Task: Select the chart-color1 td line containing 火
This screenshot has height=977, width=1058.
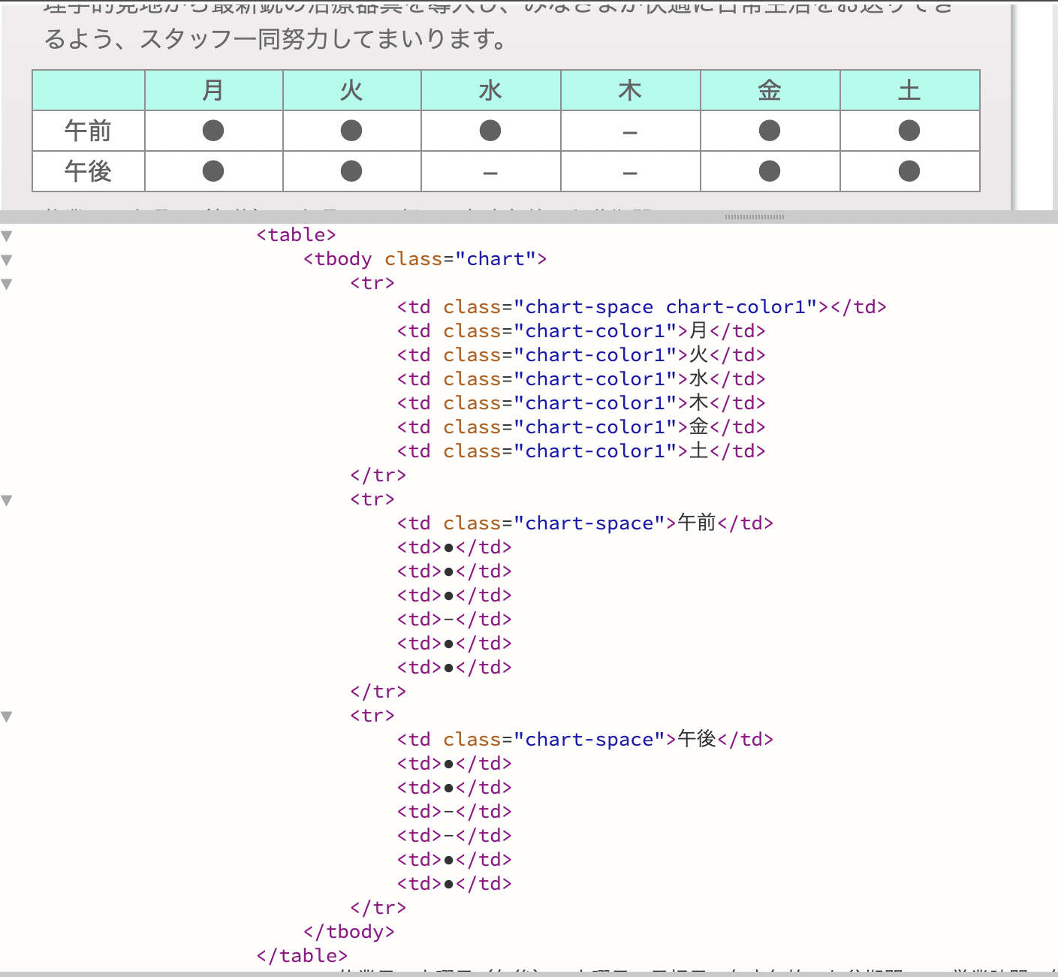Action: [x=581, y=355]
